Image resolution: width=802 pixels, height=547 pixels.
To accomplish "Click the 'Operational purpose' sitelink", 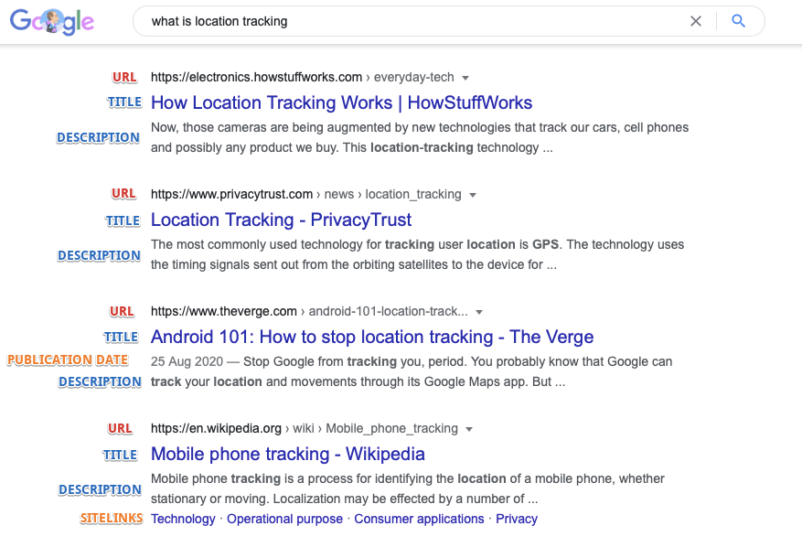I will tap(284, 519).
